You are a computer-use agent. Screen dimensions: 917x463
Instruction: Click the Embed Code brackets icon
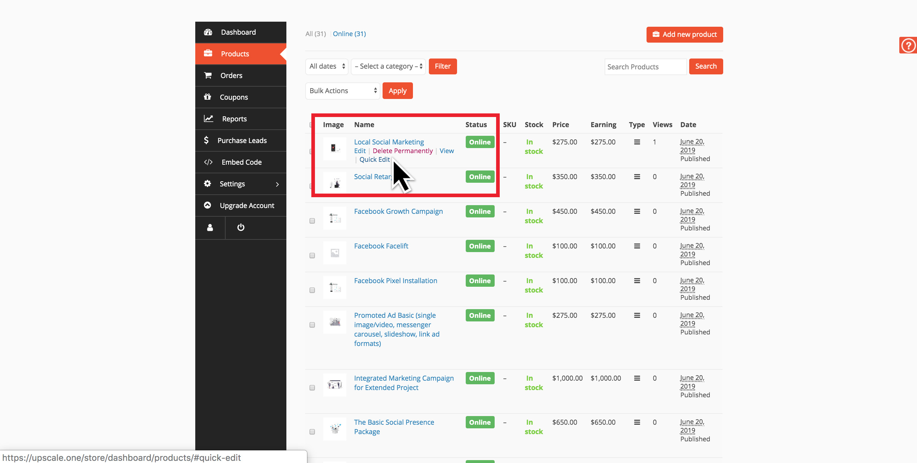(208, 162)
